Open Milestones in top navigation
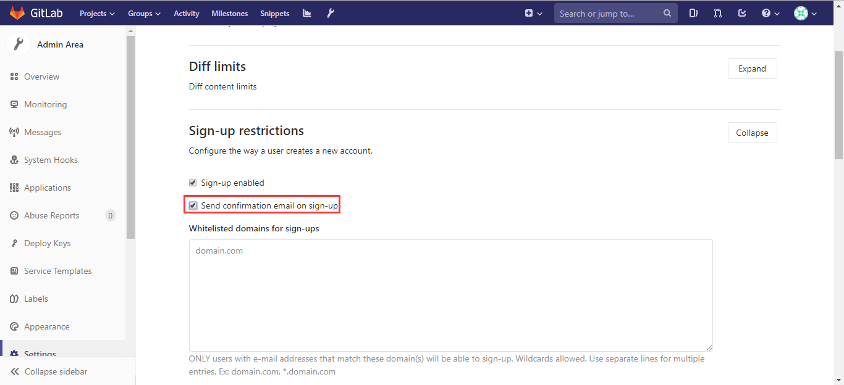This screenshot has width=844, height=385. pos(230,13)
